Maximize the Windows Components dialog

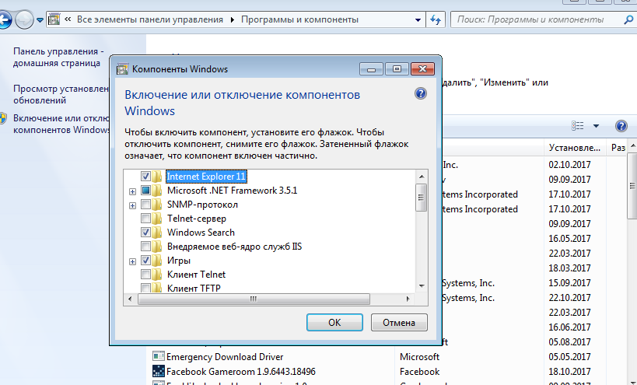tap(397, 68)
